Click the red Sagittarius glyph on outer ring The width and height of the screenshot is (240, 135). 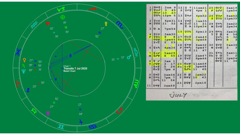pyautogui.click(x=93, y=9)
